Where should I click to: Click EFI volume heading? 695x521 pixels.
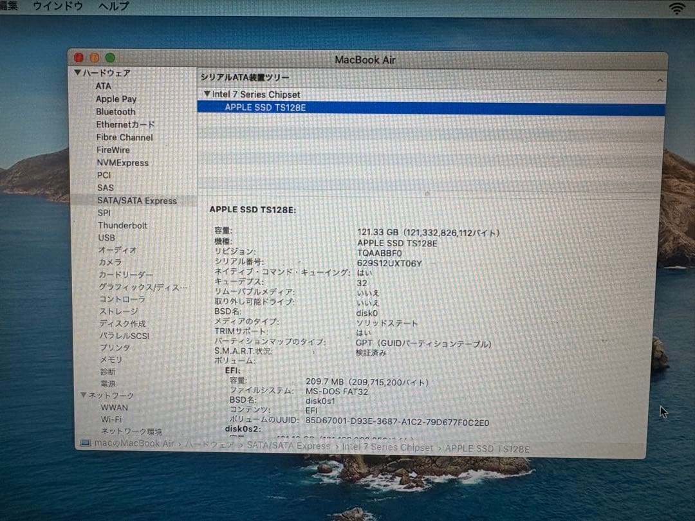(233, 370)
